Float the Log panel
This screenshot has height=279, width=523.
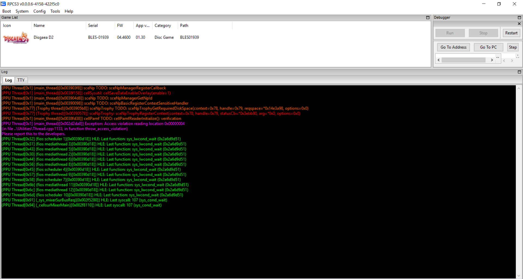click(519, 72)
